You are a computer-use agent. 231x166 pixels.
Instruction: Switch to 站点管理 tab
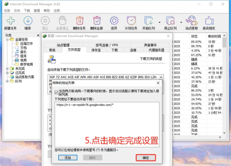click(63, 45)
